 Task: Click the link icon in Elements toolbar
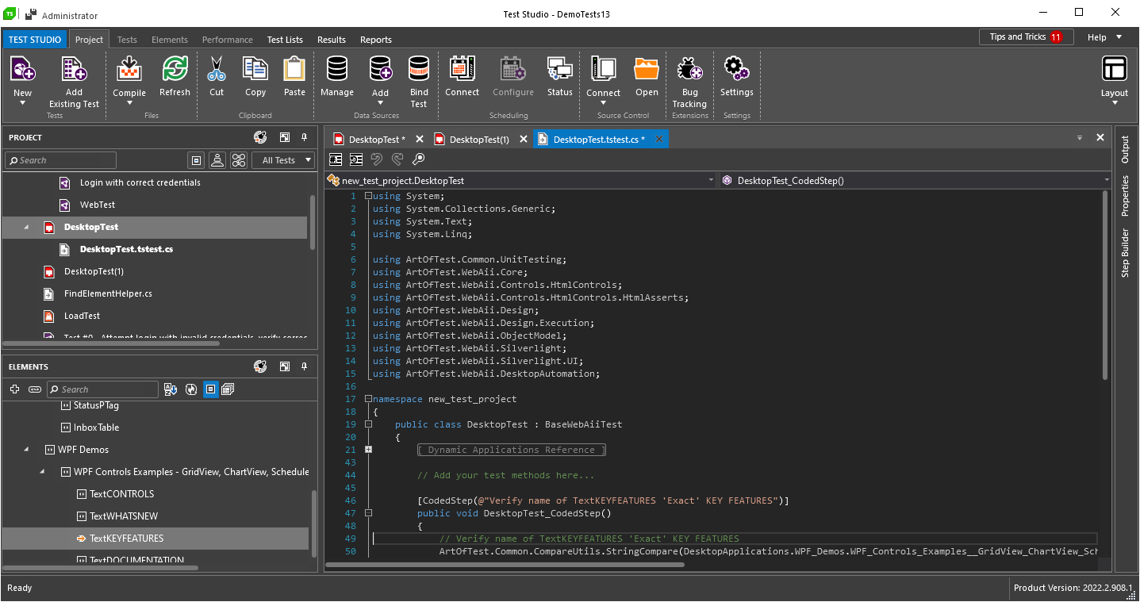(35, 389)
